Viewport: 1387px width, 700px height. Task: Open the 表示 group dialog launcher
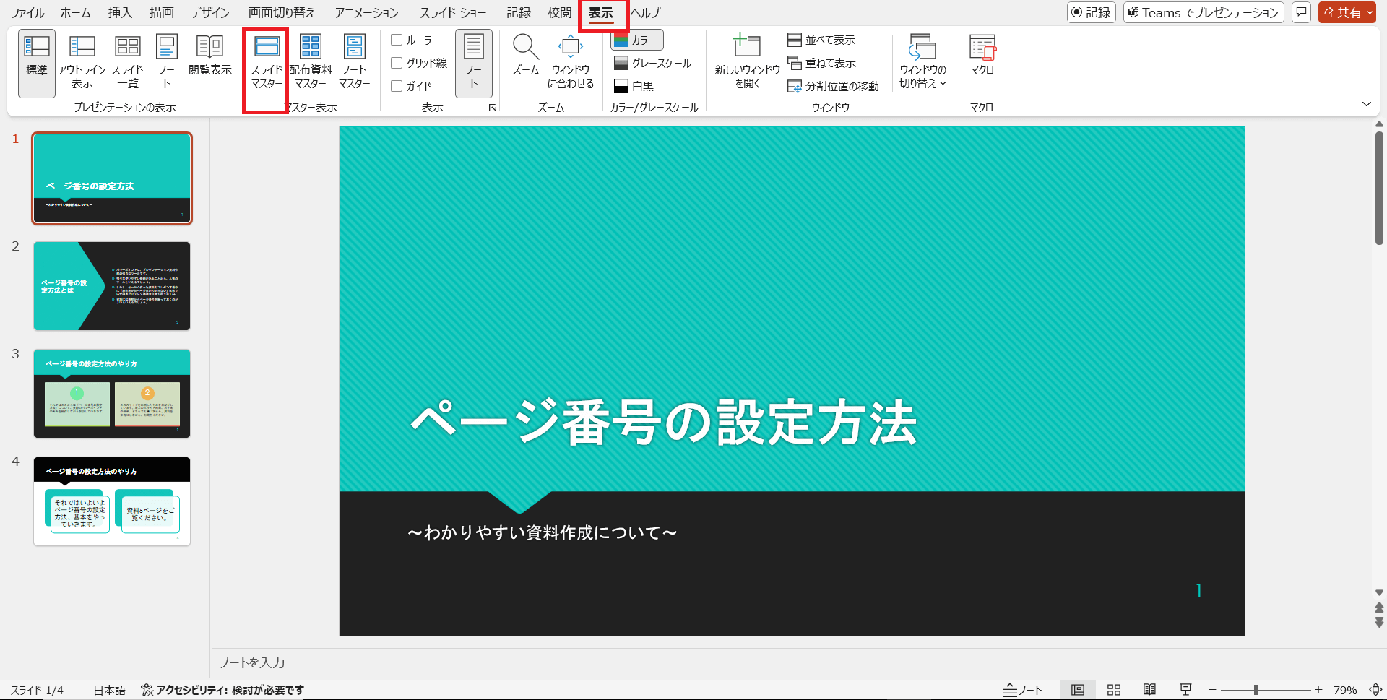point(493,107)
